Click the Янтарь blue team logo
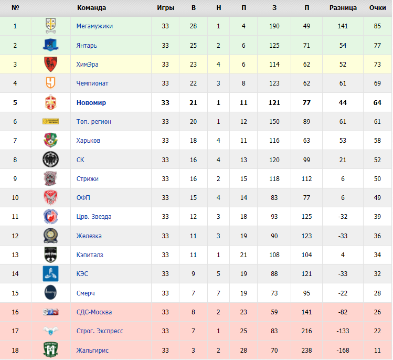Viewport: 393px width, 360px height. [50, 45]
